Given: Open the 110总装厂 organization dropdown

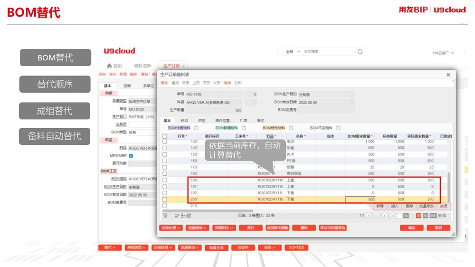Looking at the screenshot, I should [443, 53].
